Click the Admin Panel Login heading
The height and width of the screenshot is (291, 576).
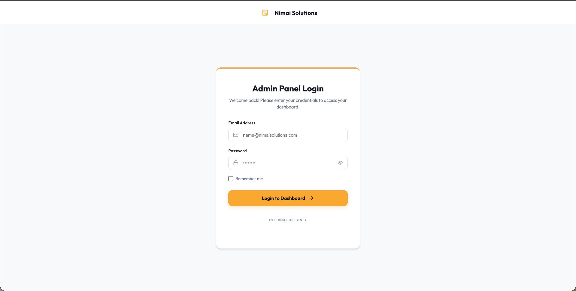point(288,89)
